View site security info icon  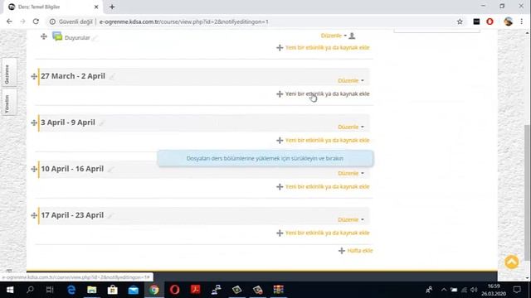click(52, 22)
